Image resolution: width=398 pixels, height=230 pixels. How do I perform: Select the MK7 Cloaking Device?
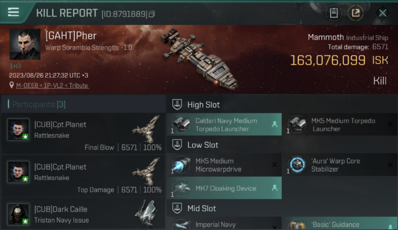[224, 188]
